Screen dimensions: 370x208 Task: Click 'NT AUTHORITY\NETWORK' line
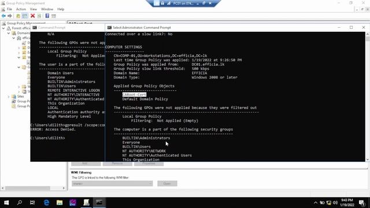point(144,151)
